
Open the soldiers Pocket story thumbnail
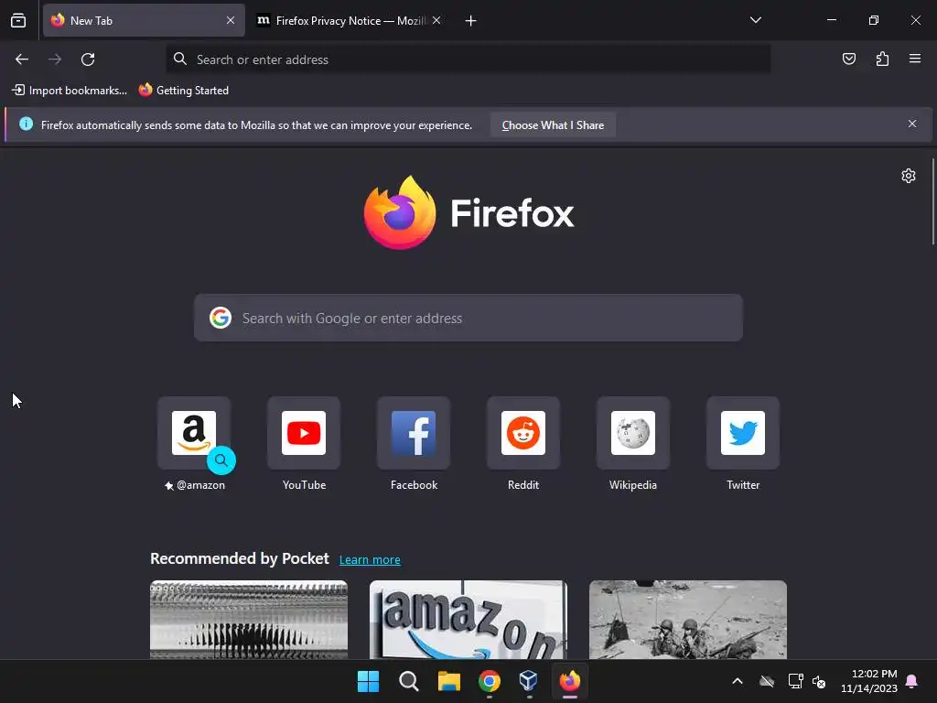click(688, 620)
